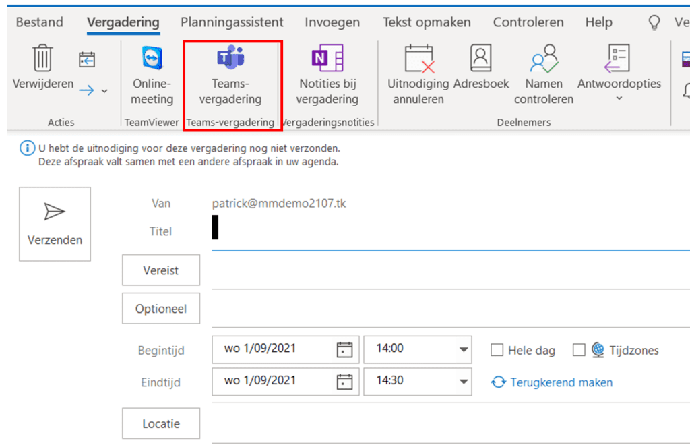Open the Tekst opmaken tab
This screenshot has width=690, height=447.
427,22
